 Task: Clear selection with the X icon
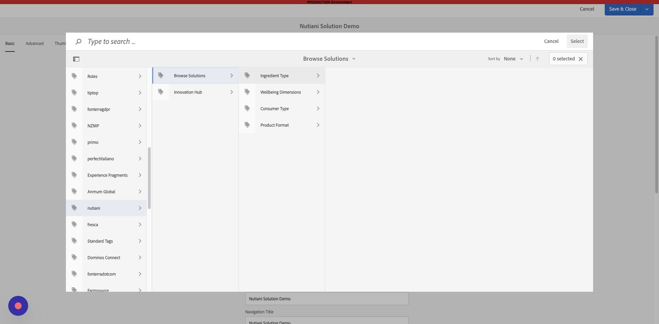[581, 59]
